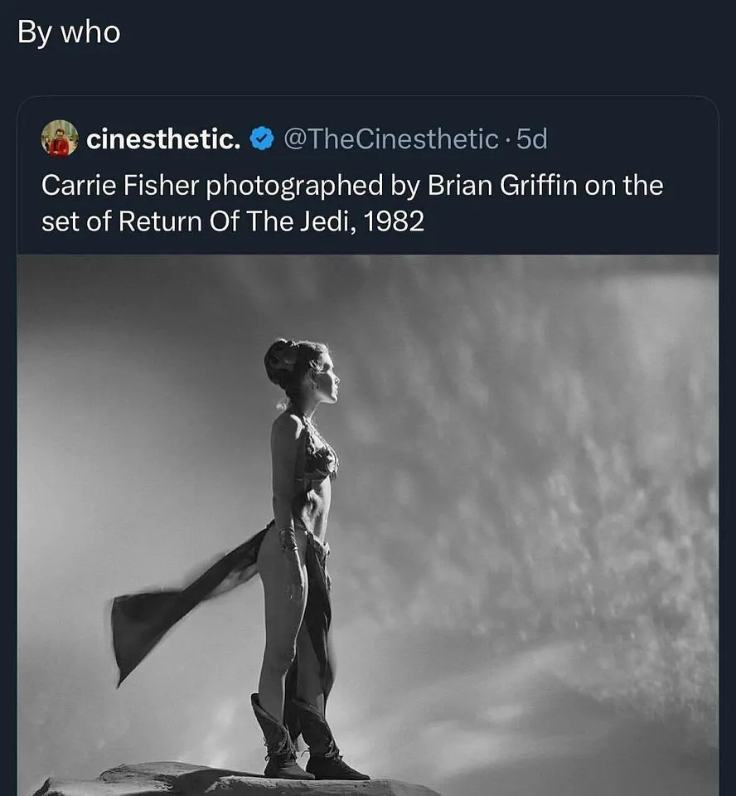Screen dimensions: 736x796
Task: Click the word "photographed" in the caption
Action: (297, 186)
